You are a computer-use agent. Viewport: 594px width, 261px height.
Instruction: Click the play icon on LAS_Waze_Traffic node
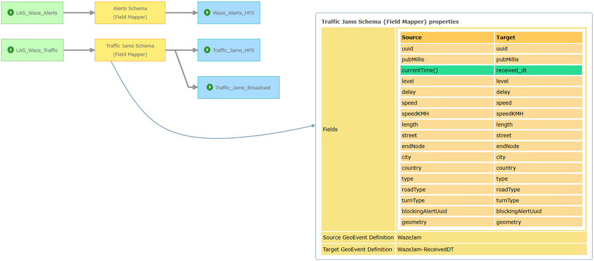(x=11, y=50)
